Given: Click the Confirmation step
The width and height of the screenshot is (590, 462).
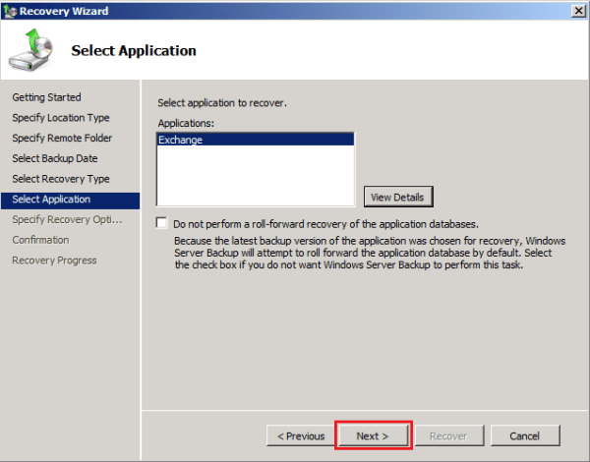Looking at the screenshot, I should [40, 240].
